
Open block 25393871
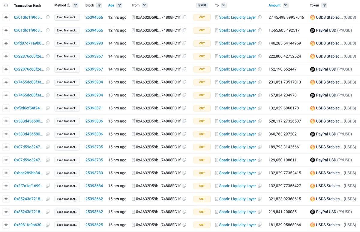(x=94, y=108)
